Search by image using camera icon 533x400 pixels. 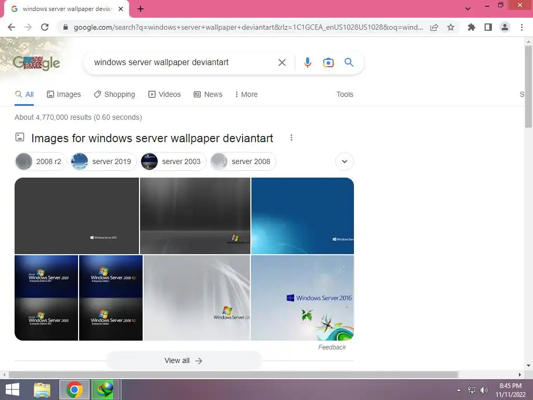pyautogui.click(x=328, y=63)
